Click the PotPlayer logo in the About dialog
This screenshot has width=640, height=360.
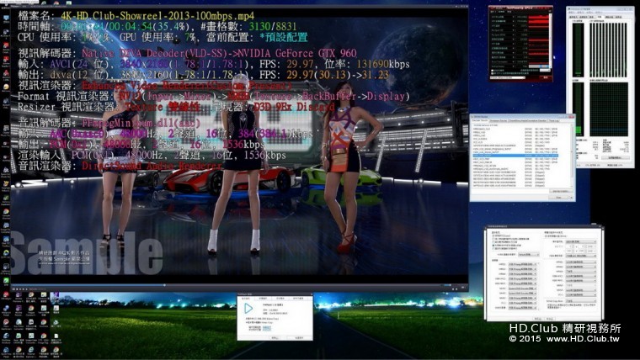[x=248, y=308]
